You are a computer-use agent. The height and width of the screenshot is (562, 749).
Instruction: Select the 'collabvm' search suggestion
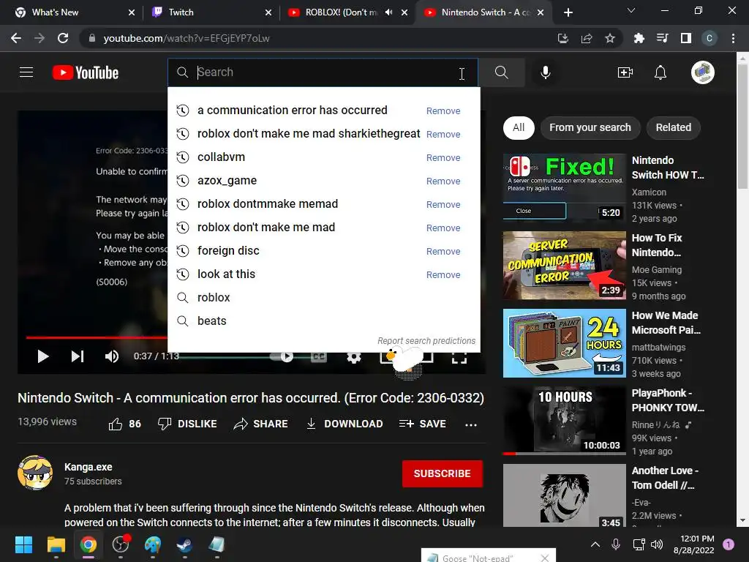point(221,157)
